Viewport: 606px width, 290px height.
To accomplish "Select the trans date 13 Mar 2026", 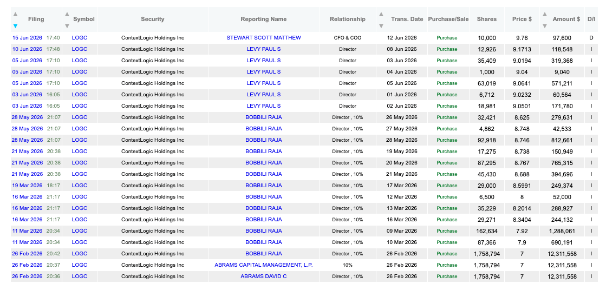I will click(x=402, y=208).
